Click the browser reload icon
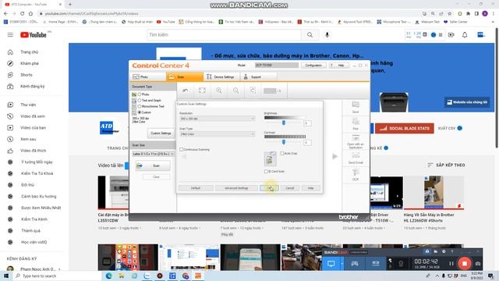Screen dimensions: 499x281 [x=22, y=13]
